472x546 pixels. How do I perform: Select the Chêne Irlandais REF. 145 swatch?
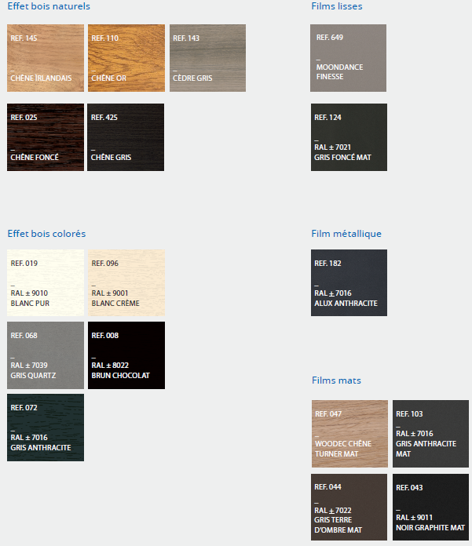tap(45, 58)
